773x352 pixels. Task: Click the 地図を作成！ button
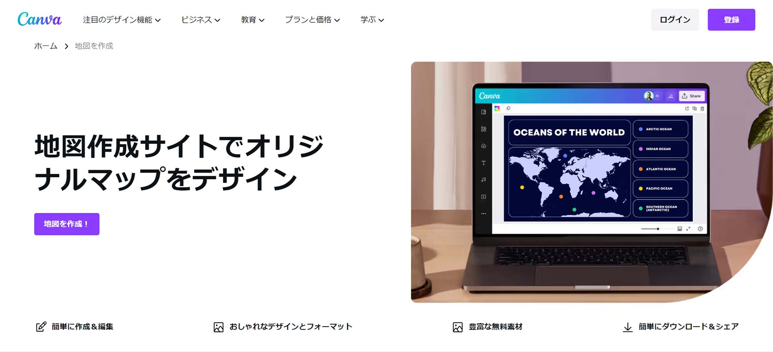point(67,224)
